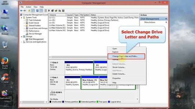This screenshot has width=195, height=109.
Task: Click the Type column header
Action: [x=76, y=15]
